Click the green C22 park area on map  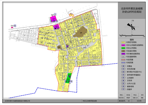pos(69,78)
